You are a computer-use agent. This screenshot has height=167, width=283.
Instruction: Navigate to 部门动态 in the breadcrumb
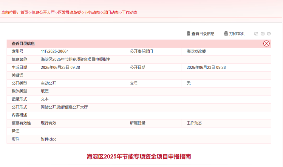(111, 13)
